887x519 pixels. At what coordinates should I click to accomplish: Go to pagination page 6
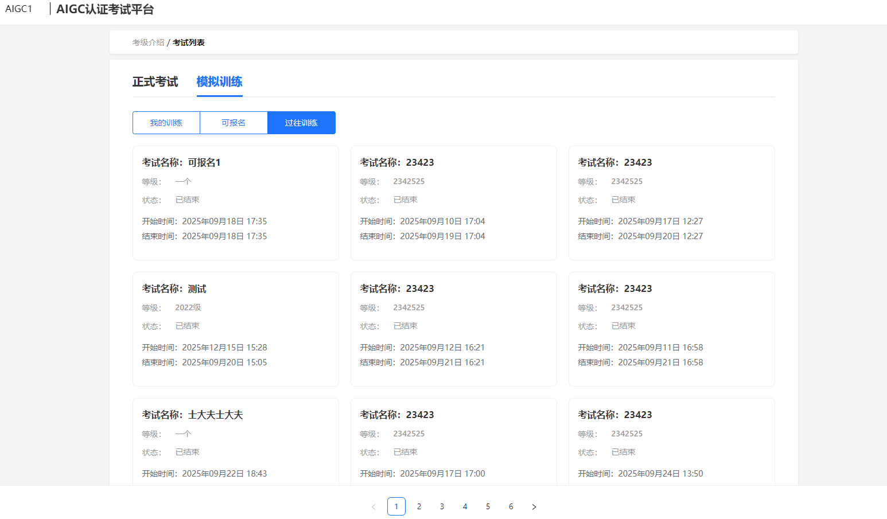click(x=511, y=506)
